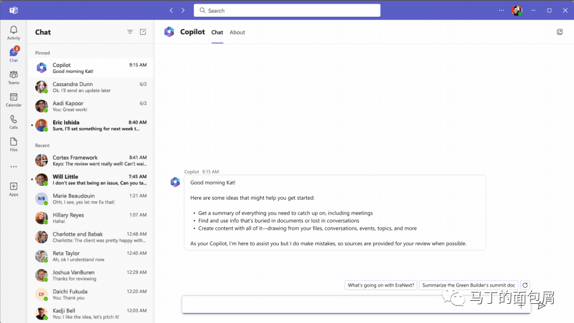
Task: Click the Microsoft Teams logo
Action: point(14,10)
